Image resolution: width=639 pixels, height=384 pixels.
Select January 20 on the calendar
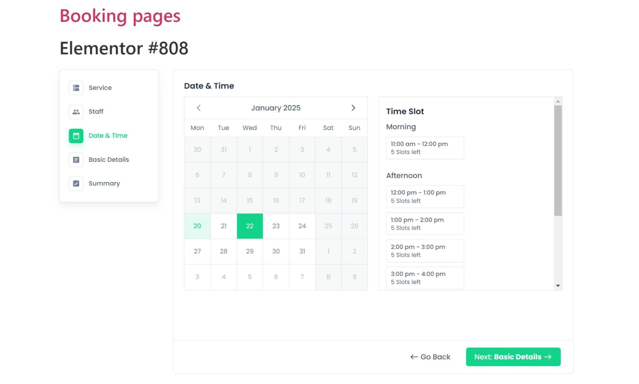tap(197, 226)
